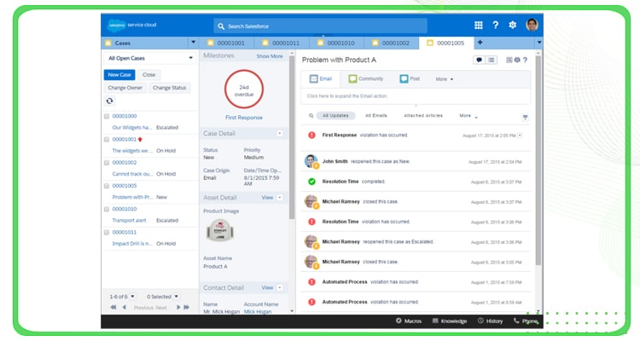Refresh the case list
640x341 pixels.
[x=109, y=101]
